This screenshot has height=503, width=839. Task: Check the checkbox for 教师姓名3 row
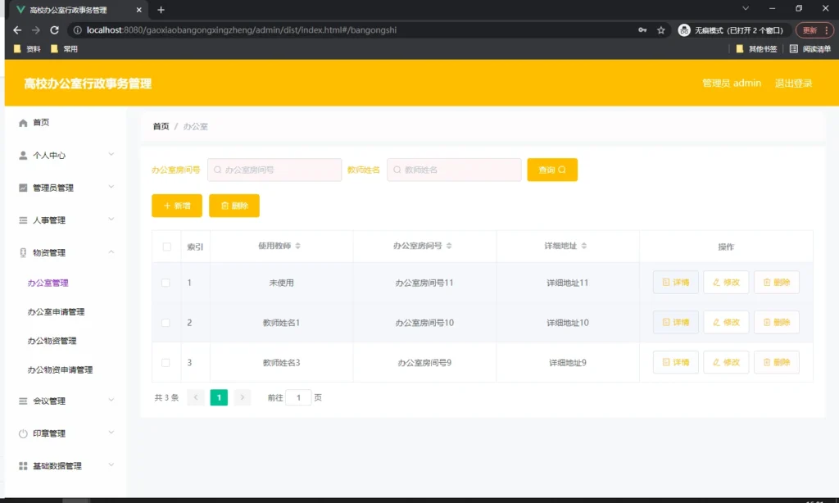click(166, 362)
